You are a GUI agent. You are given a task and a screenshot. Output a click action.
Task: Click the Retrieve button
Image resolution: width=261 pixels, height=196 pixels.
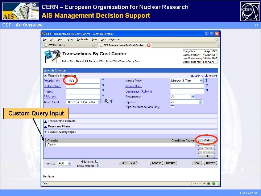click(x=210, y=163)
